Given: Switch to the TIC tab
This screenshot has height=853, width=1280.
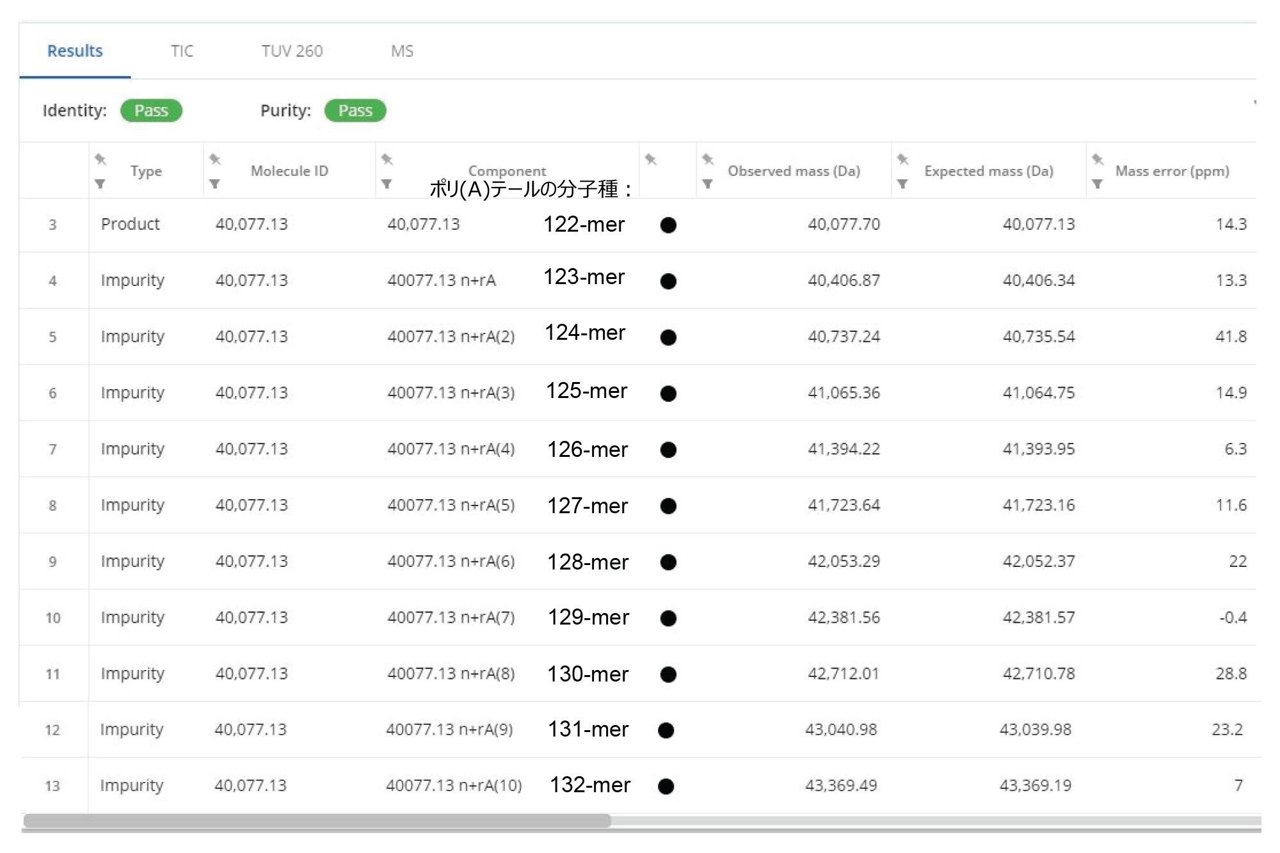Looking at the screenshot, I should (x=182, y=51).
